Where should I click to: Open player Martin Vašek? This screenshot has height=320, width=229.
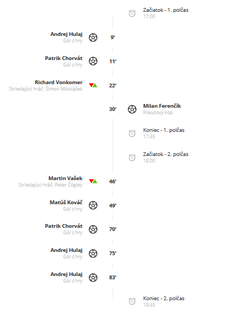pos(65,178)
